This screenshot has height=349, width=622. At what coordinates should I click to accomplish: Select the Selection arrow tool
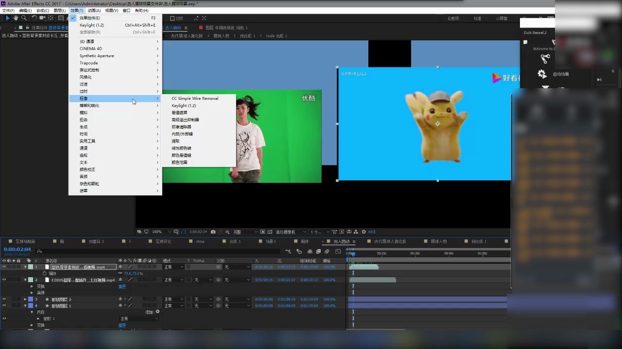point(8,18)
